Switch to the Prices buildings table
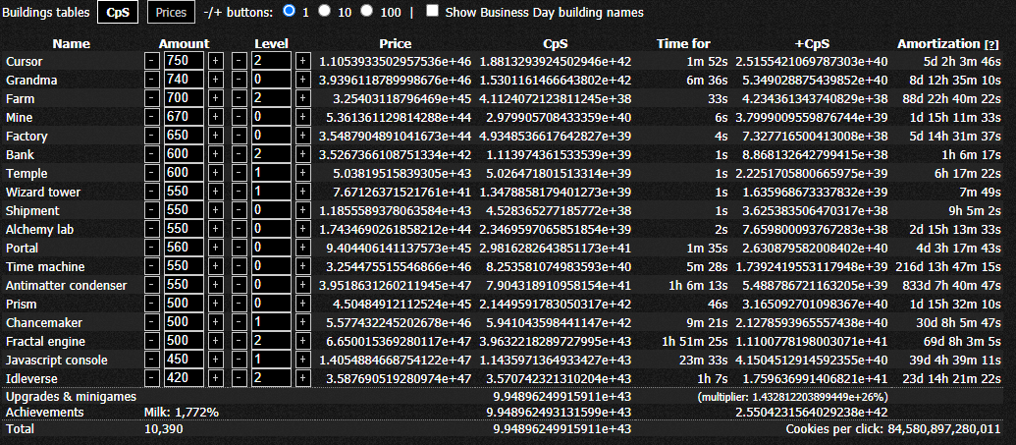The image size is (1016, 445). (171, 13)
